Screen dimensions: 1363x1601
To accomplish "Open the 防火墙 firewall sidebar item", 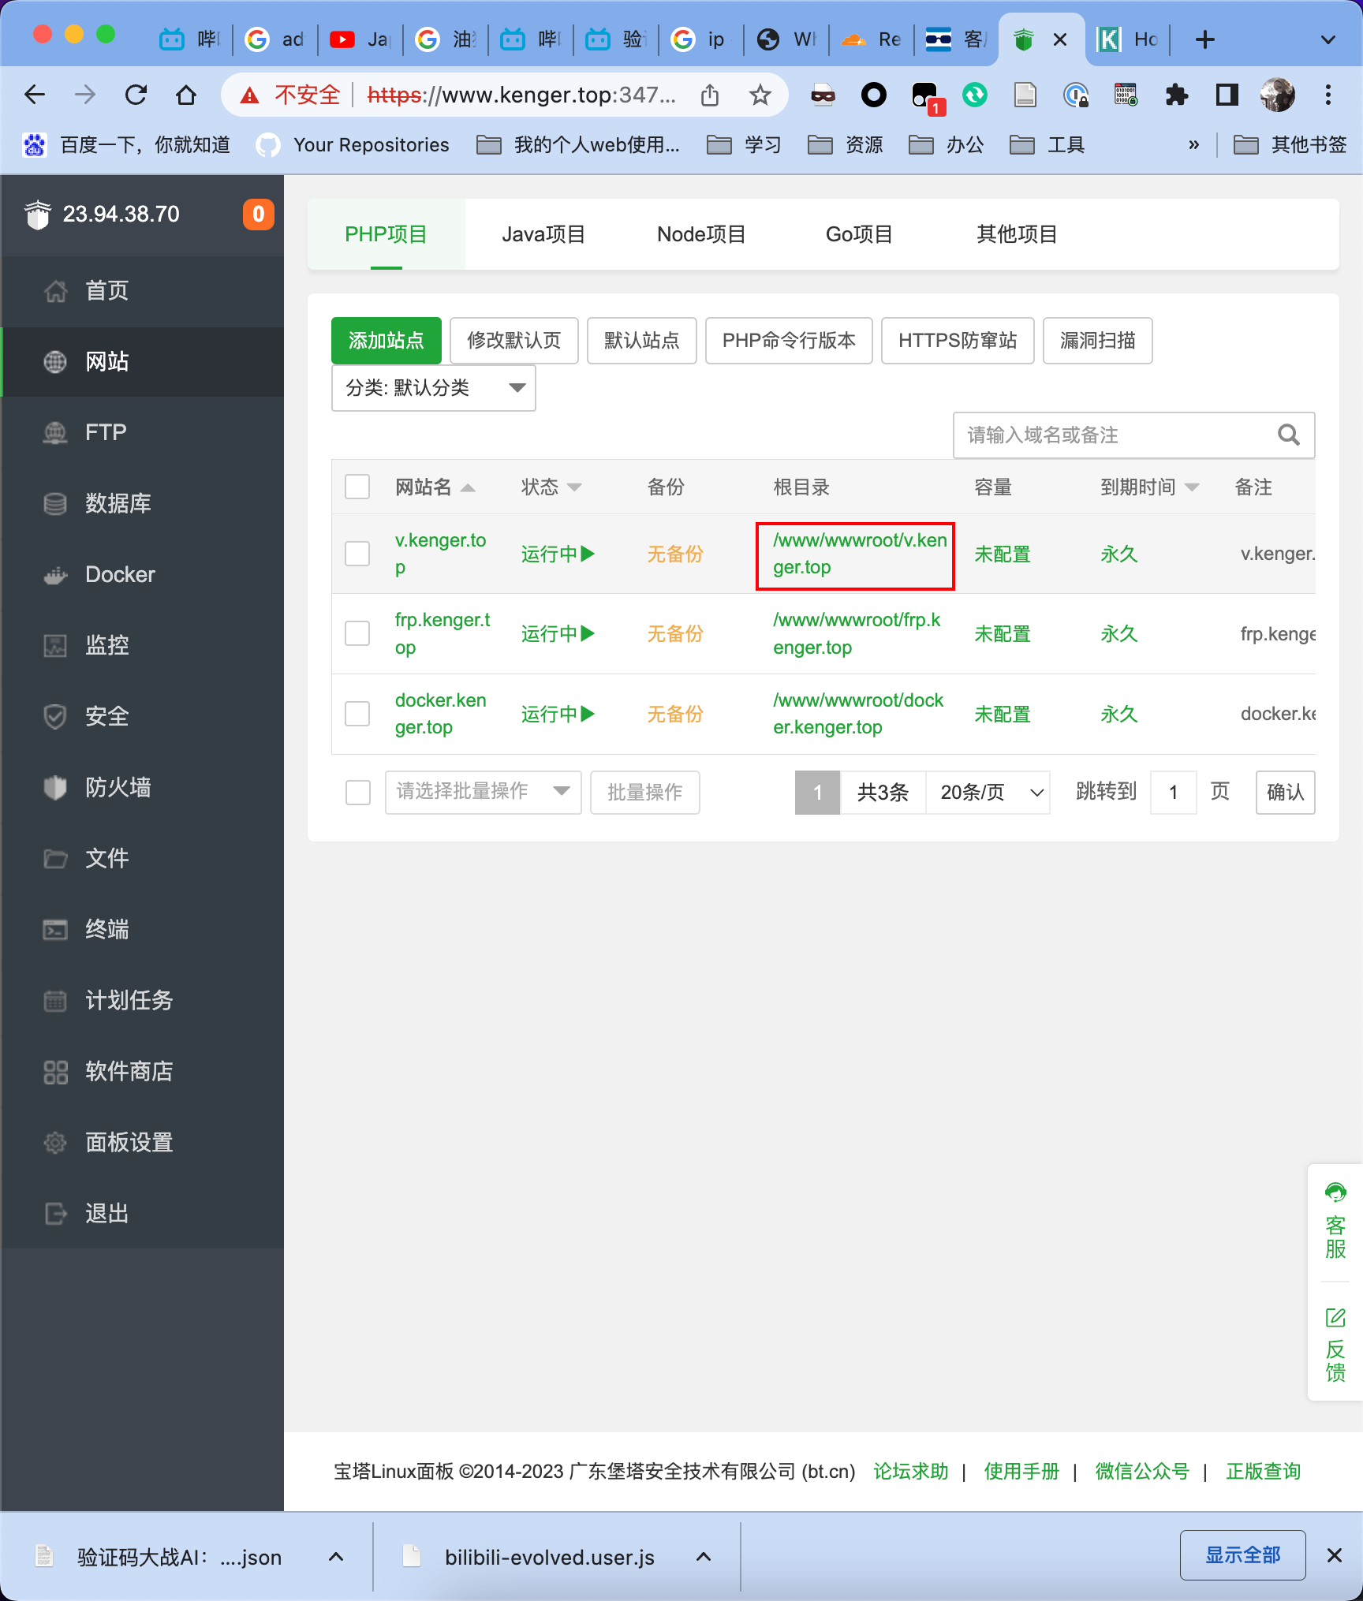I will click(142, 788).
